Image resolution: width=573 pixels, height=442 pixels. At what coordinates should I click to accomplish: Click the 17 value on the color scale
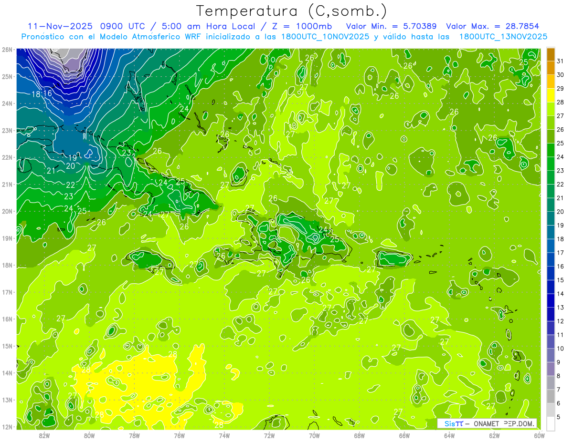point(561,253)
